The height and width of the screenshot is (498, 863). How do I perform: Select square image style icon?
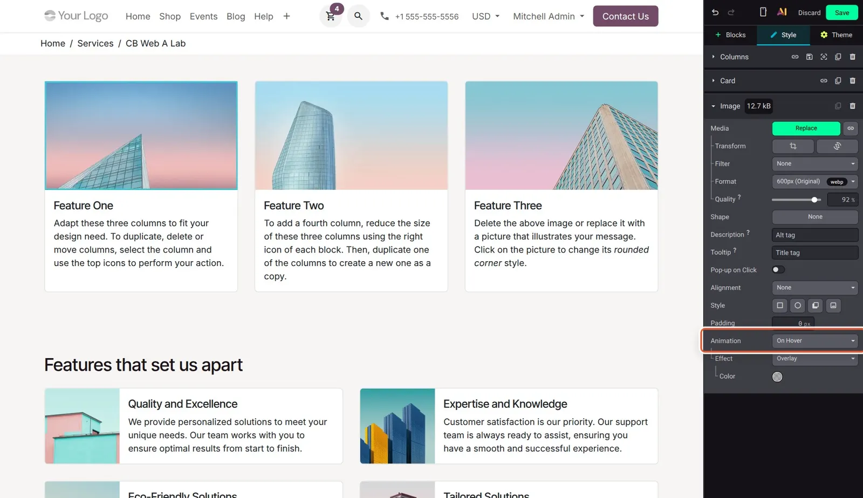pyautogui.click(x=780, y=305)
